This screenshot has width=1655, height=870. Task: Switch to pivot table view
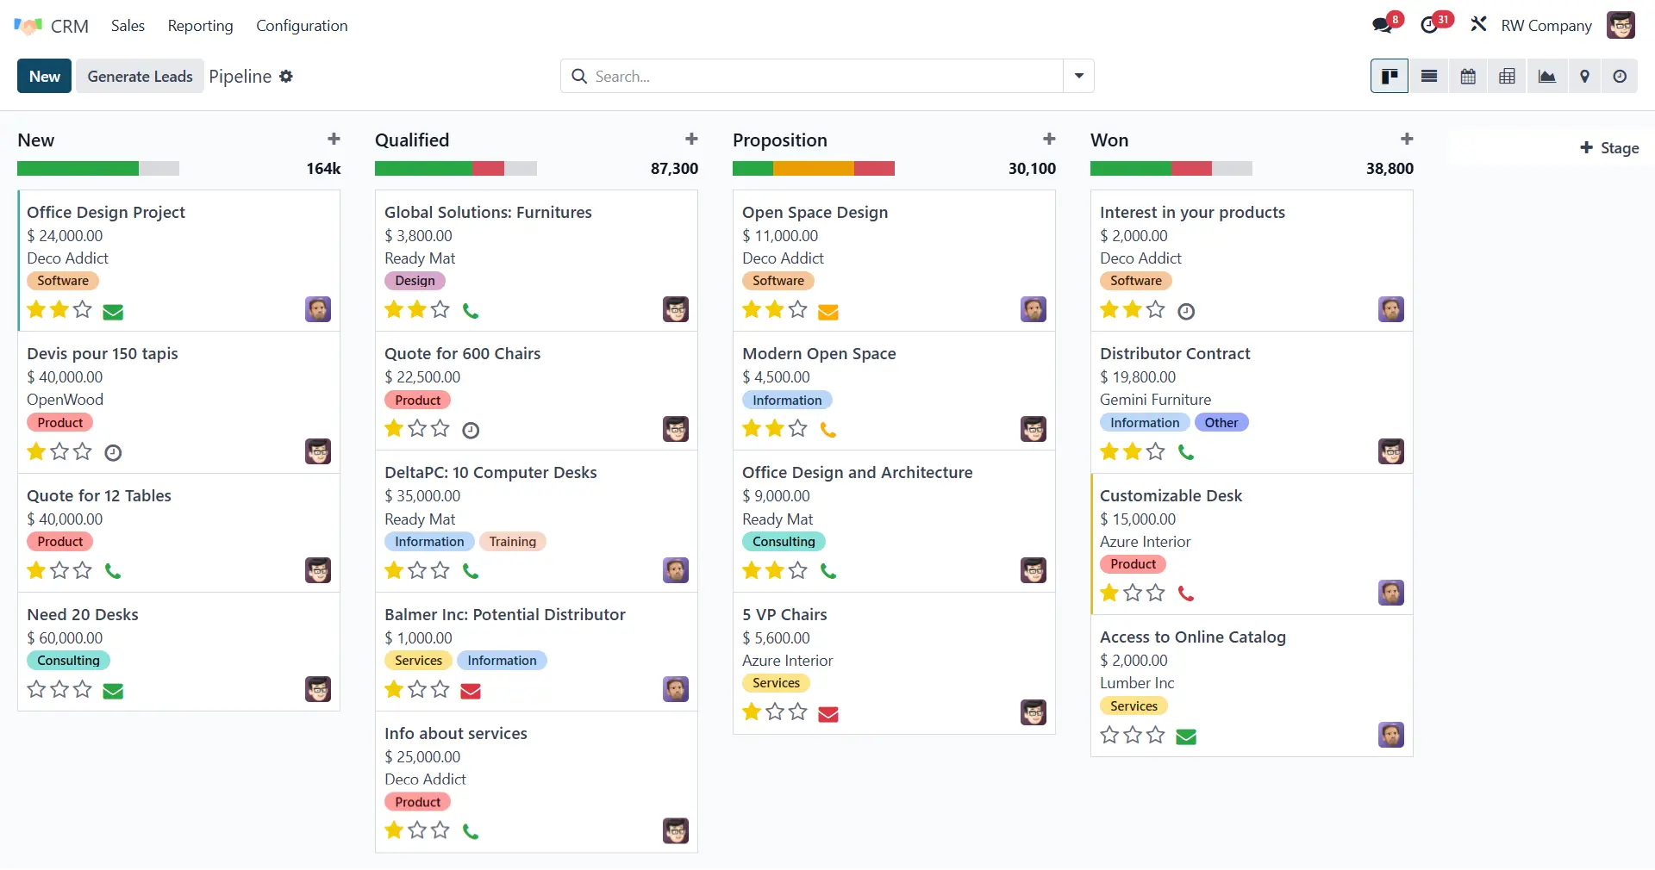tap(1507, 77)
